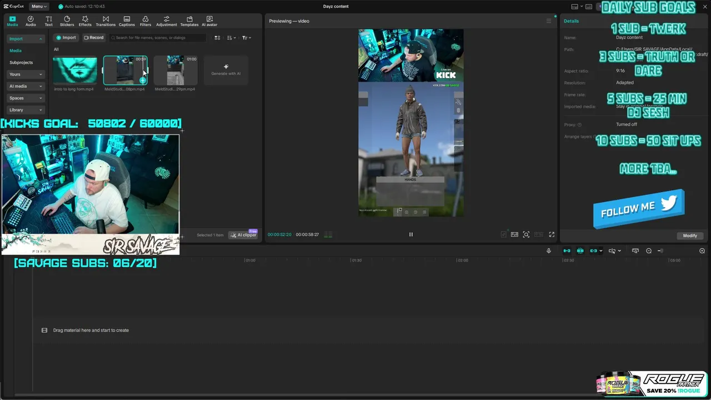The height and width of the screenshot is (400, 711).
Task: Enter fullscreen preview mode
Action: (x=552, y=234)
